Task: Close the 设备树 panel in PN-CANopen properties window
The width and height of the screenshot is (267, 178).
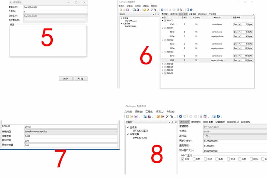Action: point(176,122)
